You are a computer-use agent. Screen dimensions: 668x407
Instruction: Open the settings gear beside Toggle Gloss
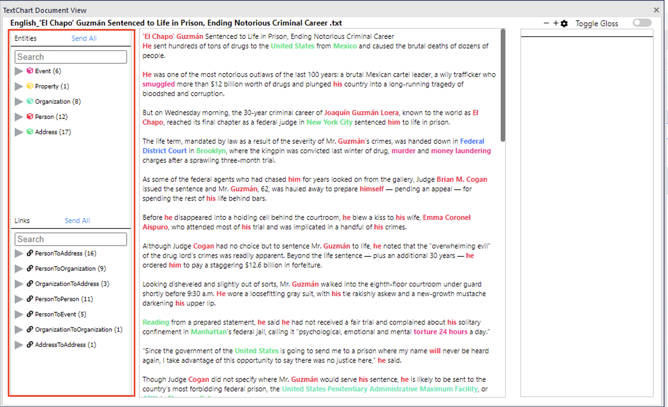(564, 23)
